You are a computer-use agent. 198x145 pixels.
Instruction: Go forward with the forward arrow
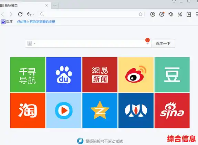pyautogui.click(x=11, y=14)
